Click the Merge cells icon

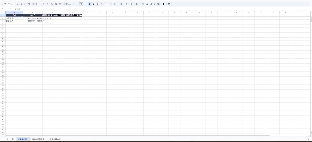click(115, 4)
